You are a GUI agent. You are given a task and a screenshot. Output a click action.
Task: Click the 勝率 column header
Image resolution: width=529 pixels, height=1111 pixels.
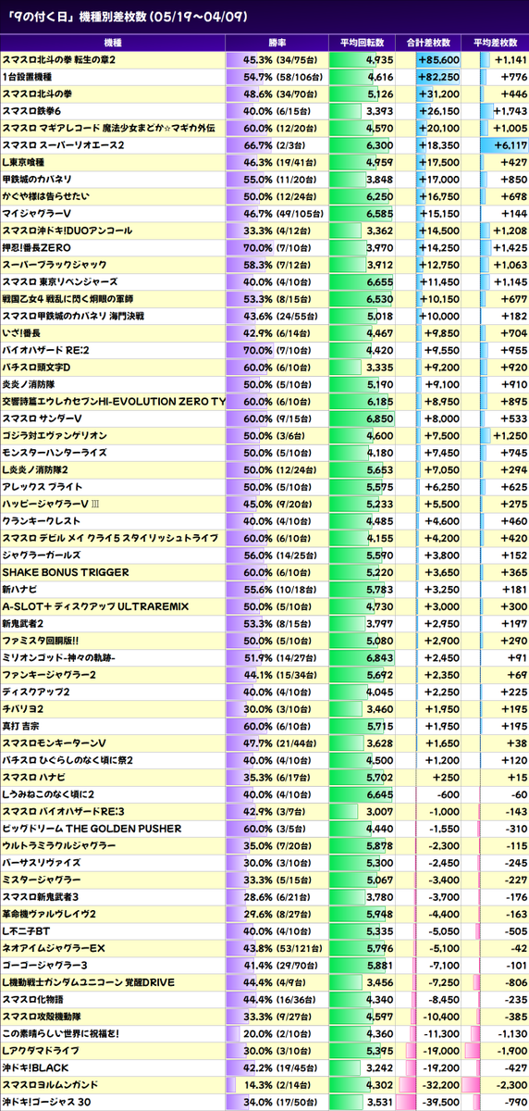(277, 43)
